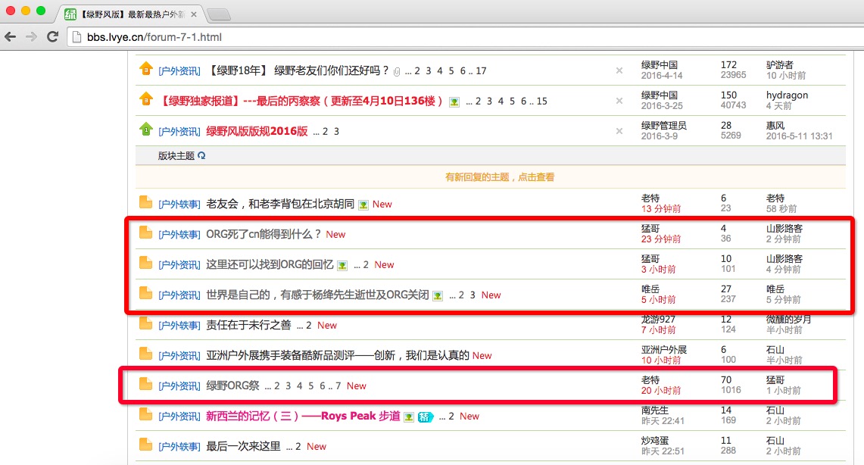
Task: Click the folder icon beside 绿野ORG祭
Action: point(145,385)
